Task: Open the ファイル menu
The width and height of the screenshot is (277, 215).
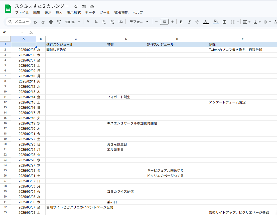Action: [x=22, y=12]
